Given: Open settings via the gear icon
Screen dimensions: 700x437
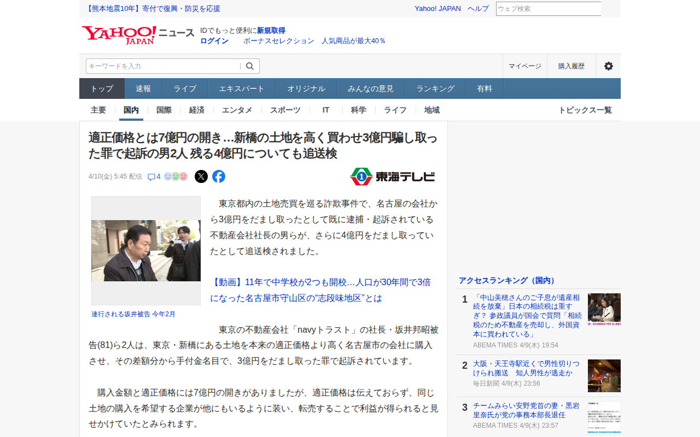Looking at the screenshot, I should [x=608, y=66].
